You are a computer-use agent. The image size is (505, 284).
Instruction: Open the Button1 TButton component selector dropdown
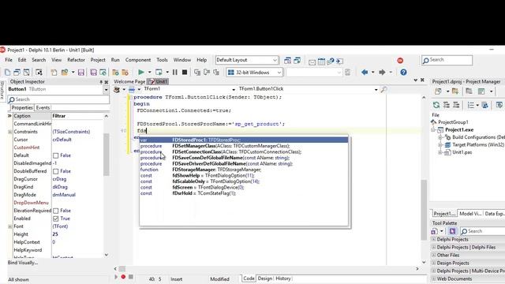pyautogui.click(x=106, y=89)
